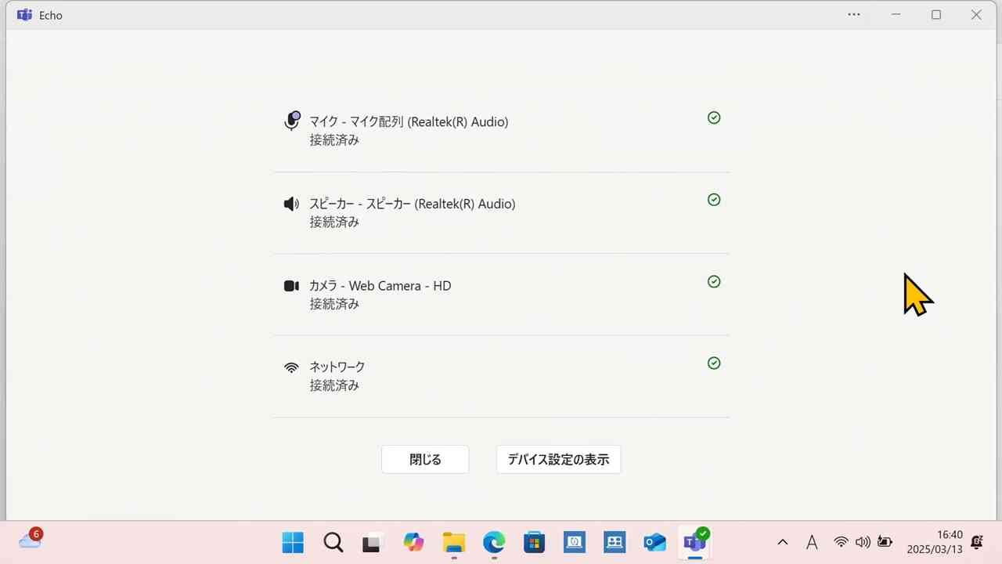Click the green checkmark for the network status
Image resolution: width=1002 pixels, height=564 pixels.
[x=713, y=363]
